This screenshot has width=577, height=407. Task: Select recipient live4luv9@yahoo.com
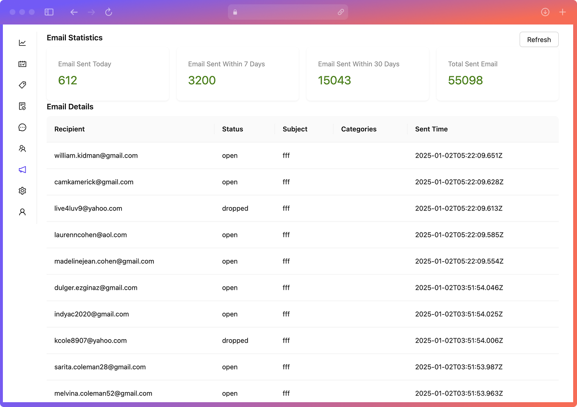click(88, 209)
